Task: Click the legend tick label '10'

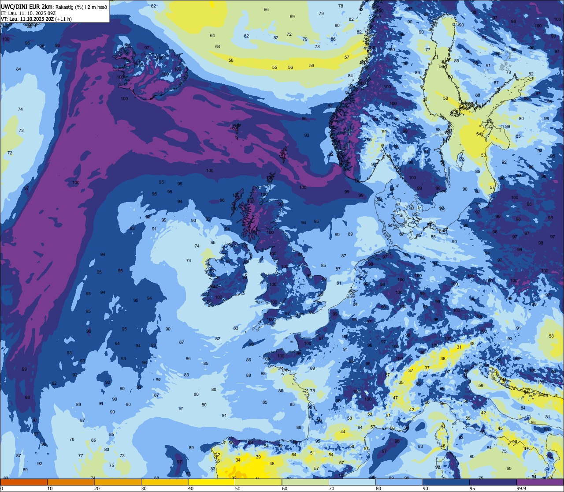Action: [x=50, y=488]
